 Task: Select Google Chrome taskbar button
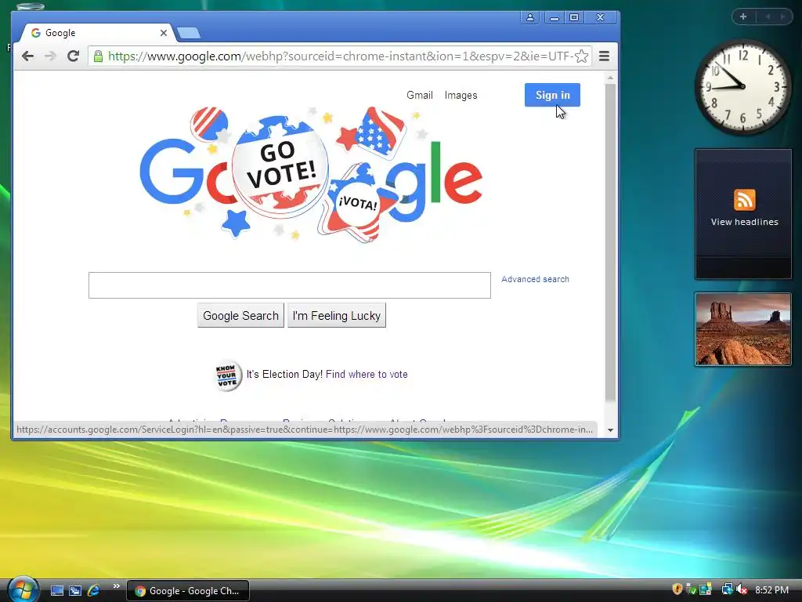pyautogui.click(x=188, y=591)
